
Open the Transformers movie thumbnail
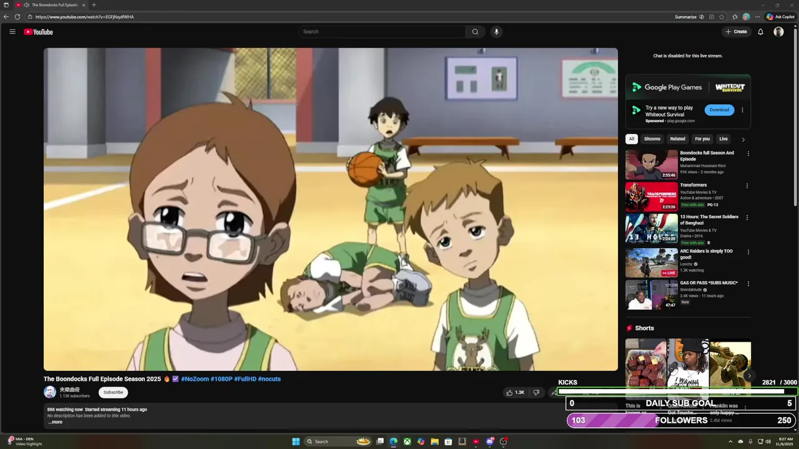652,196
